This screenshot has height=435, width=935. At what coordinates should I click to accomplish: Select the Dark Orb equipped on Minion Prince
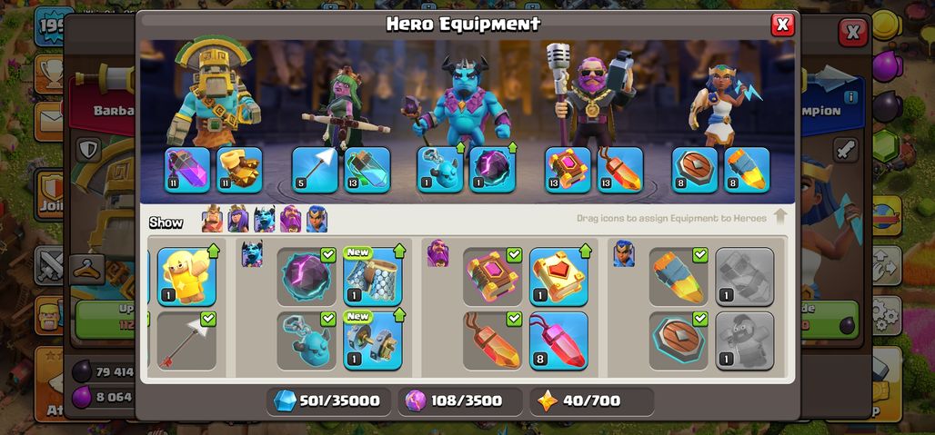pos(492,170)
